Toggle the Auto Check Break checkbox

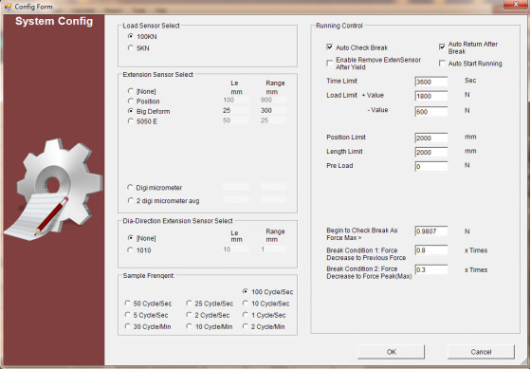(330, 46)
